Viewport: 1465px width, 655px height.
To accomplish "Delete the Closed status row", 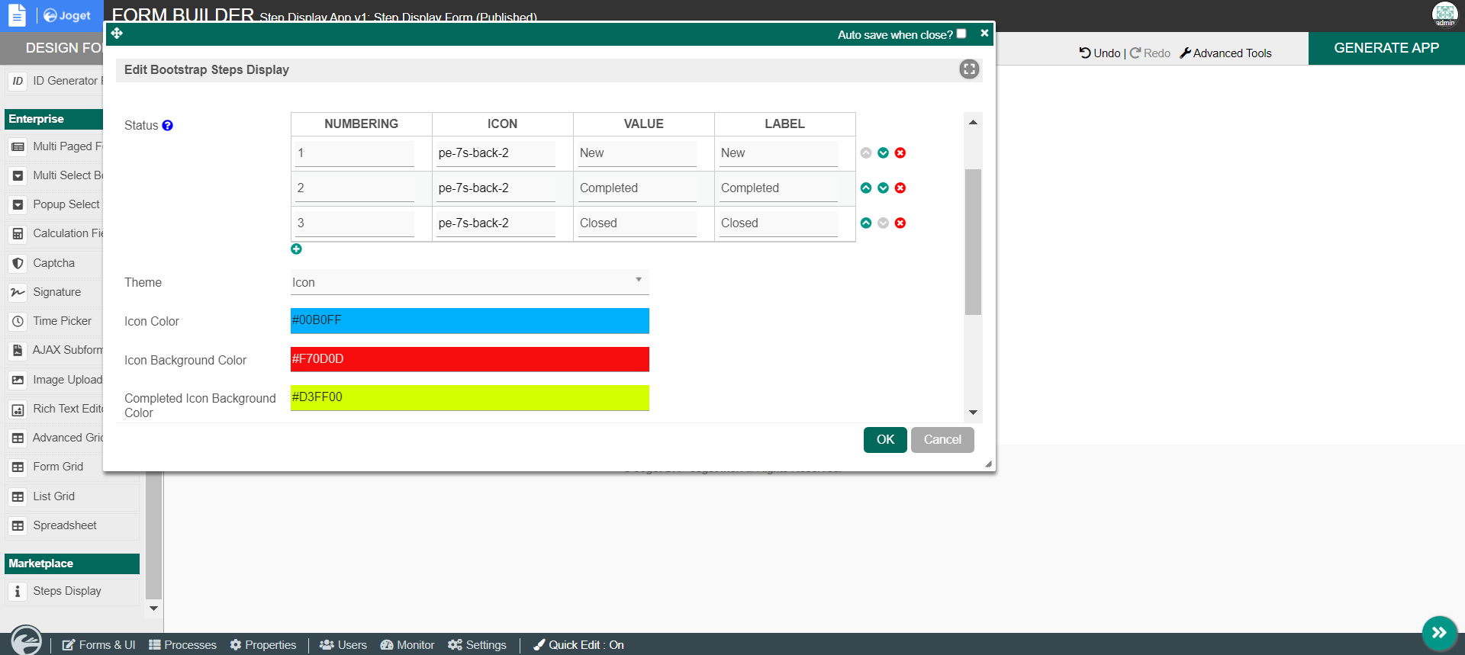I will tap(900, 223).
